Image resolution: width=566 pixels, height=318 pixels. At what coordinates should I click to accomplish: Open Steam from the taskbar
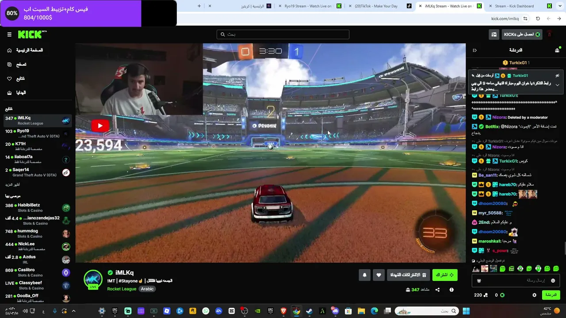(x=309, y=311)
